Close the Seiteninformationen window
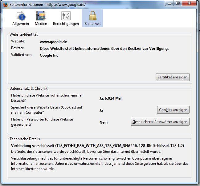This screenshot has height=186, width=200. point(189,3)
